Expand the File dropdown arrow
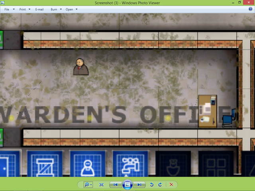 pyautogui.click(x=14, y=9)
